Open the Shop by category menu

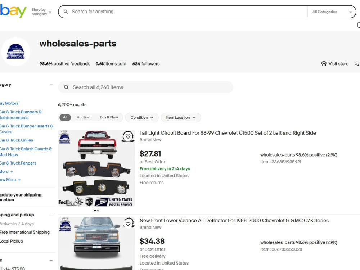coord(41,12)
